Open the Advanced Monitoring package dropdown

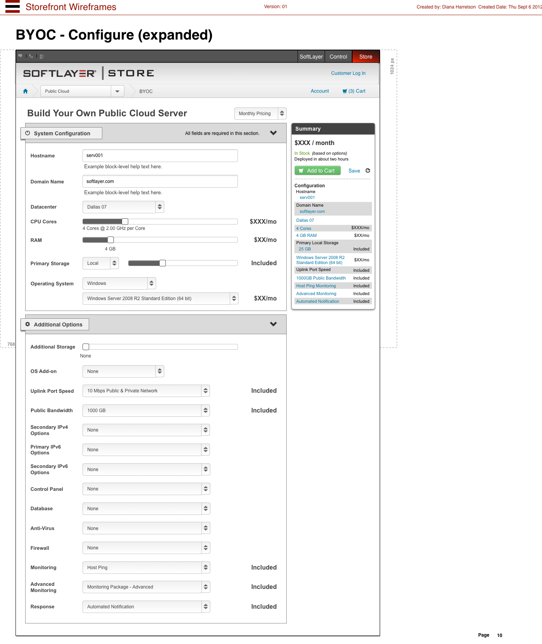coord(146,587)
